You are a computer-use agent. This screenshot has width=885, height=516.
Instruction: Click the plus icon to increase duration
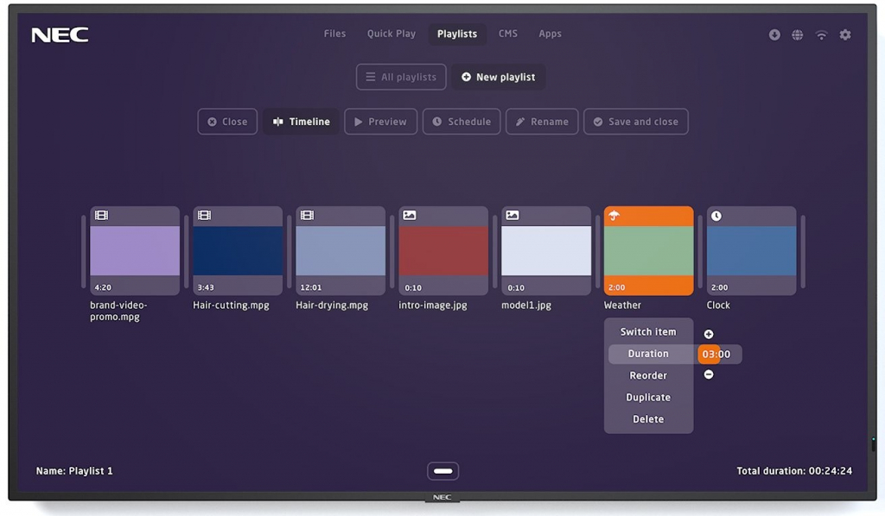[709, 334]
